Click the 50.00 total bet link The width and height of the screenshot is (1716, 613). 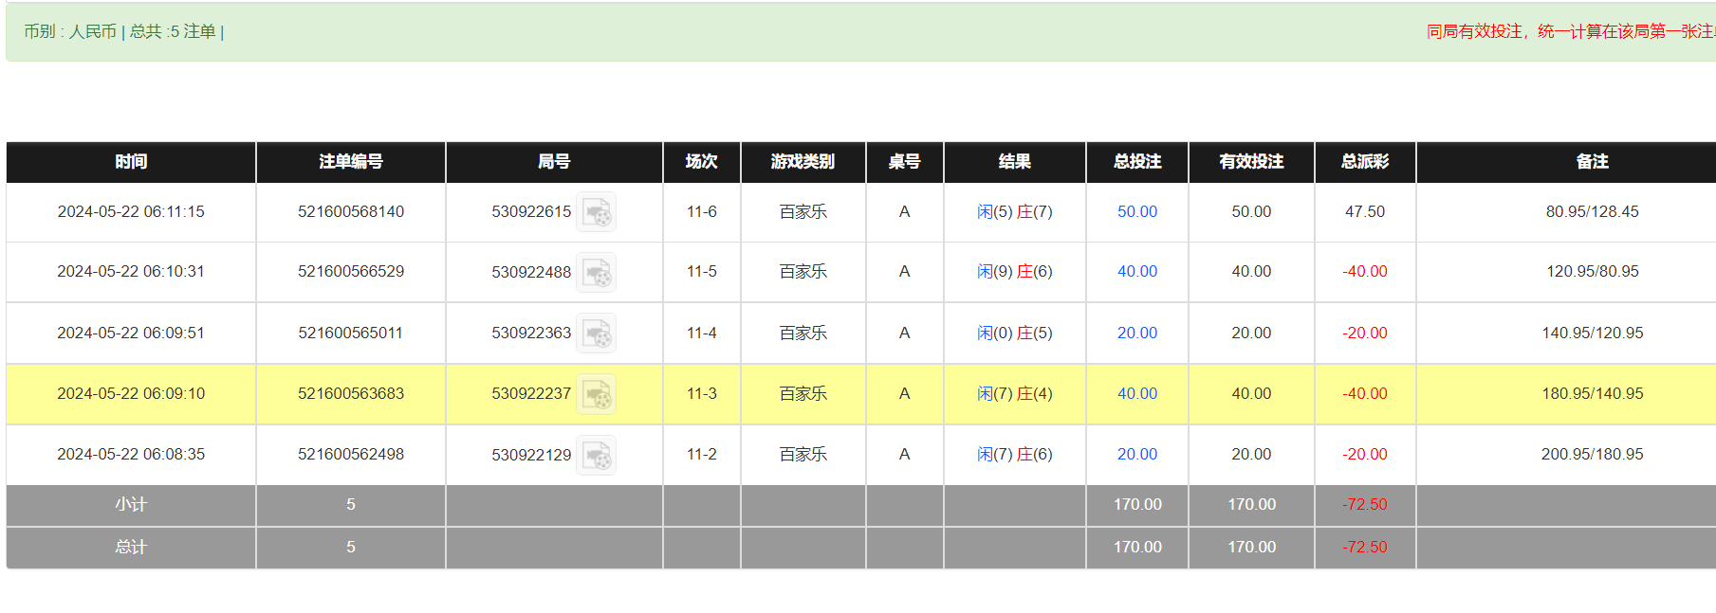coord(1136,212)
